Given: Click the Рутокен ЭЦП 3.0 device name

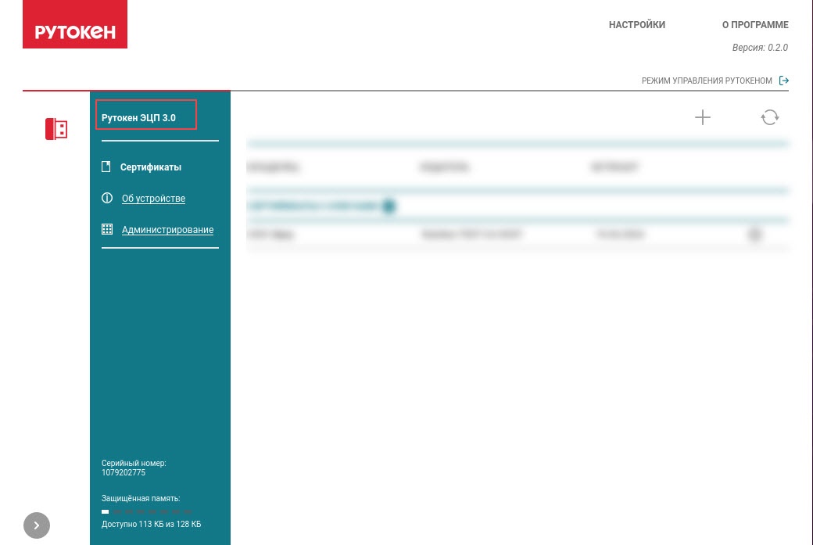Looking at the screenshot, I should click(x=138, y=118).
